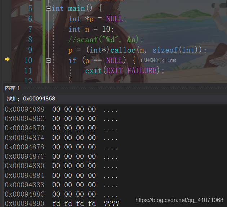Click the ???? ASCII column at 0x00094890
227x207 pixels.
click(x=112, y=203)
